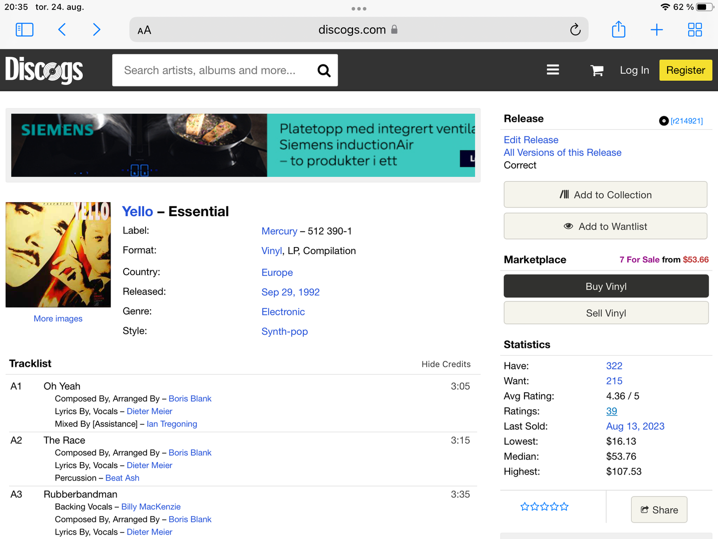Image resolution: width=718 pixels, height=539 pixels.
Task: Click the search magnifier icon
Action: pos(324,71)
